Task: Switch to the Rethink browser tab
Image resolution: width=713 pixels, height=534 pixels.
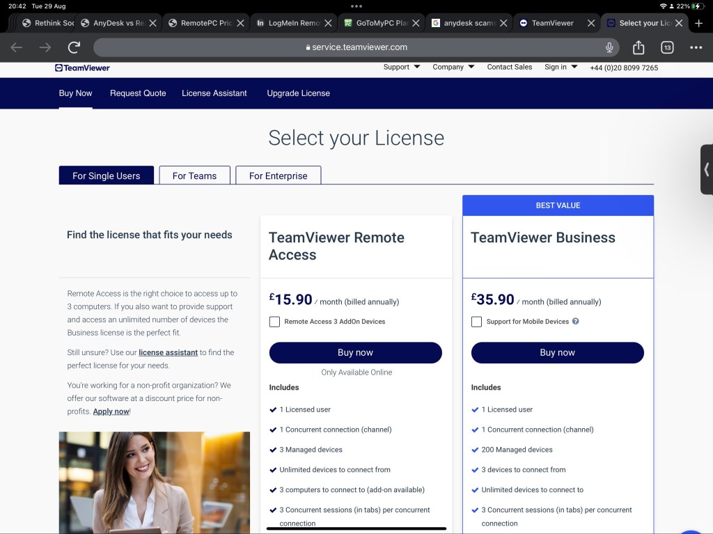Action: point(47,23)
